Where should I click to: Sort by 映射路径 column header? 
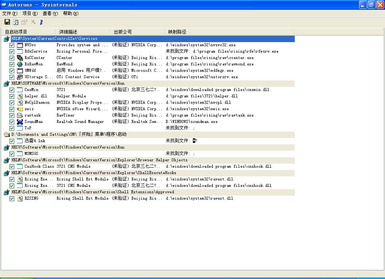(x=229, y=32)
